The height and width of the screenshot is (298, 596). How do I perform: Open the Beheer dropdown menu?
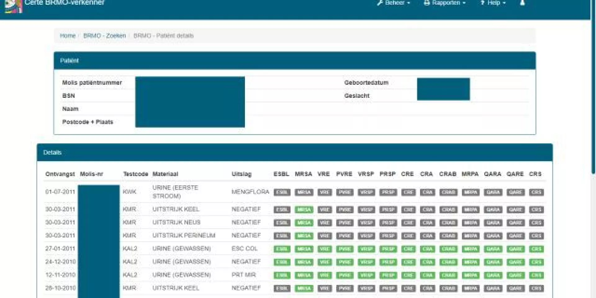coord(394,3)
